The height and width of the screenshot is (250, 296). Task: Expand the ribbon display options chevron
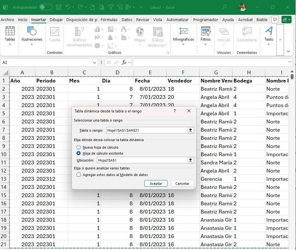tap(288, 51)
